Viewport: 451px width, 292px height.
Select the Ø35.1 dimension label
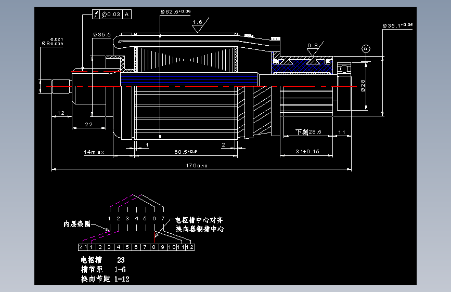pos(398,25)
